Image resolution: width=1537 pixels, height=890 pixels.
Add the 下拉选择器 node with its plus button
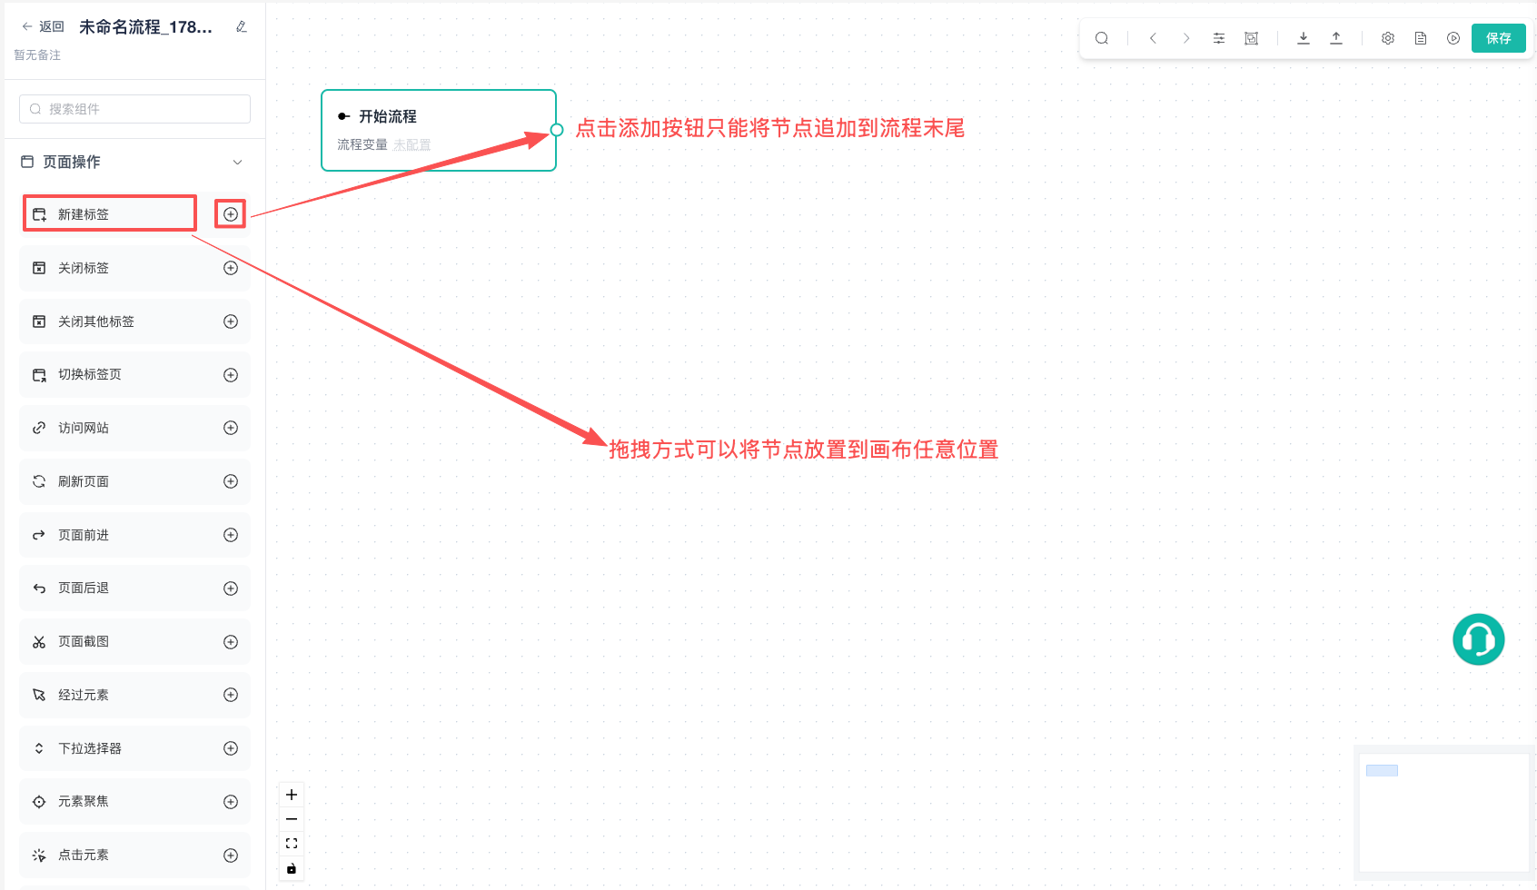click(231, 748)
